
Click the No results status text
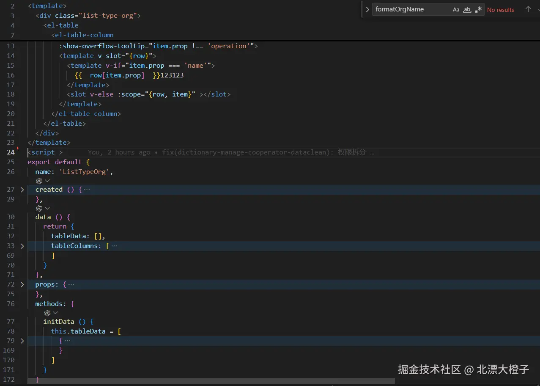(x=501, y=10)
